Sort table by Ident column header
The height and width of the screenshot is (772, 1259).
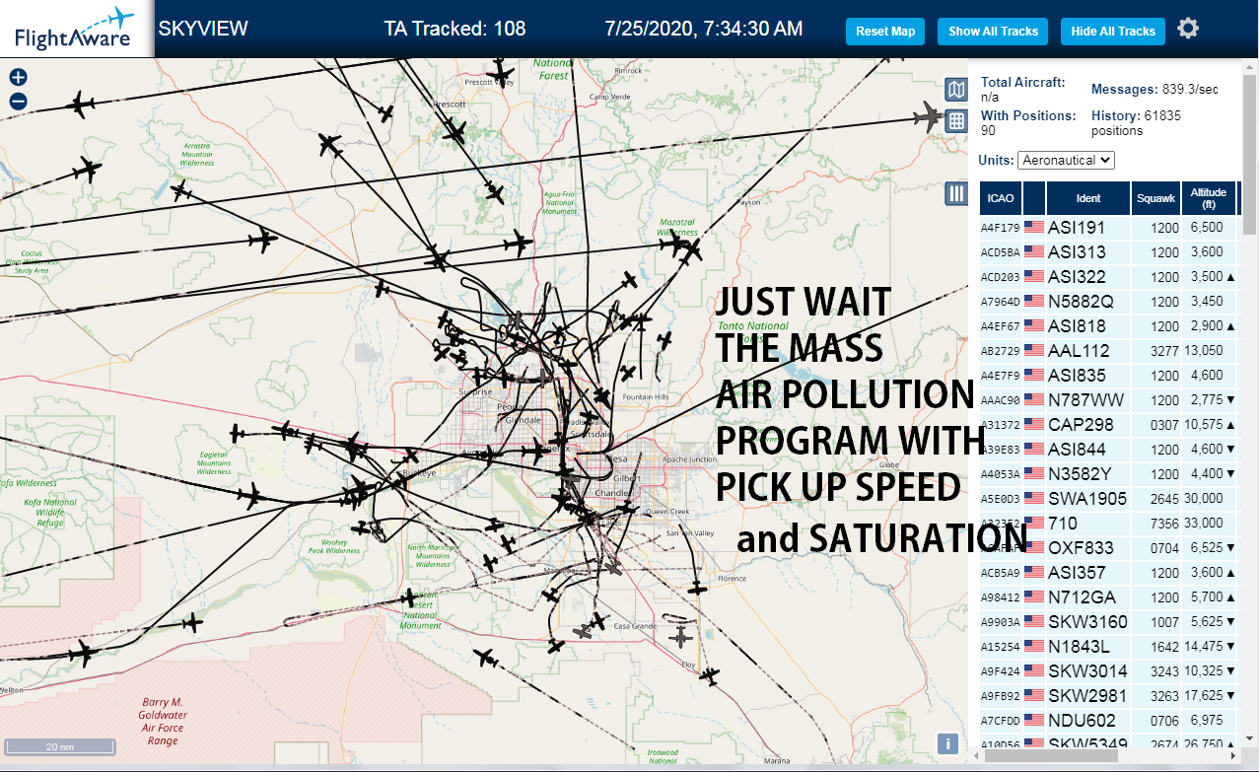(x=1088, y=198)
